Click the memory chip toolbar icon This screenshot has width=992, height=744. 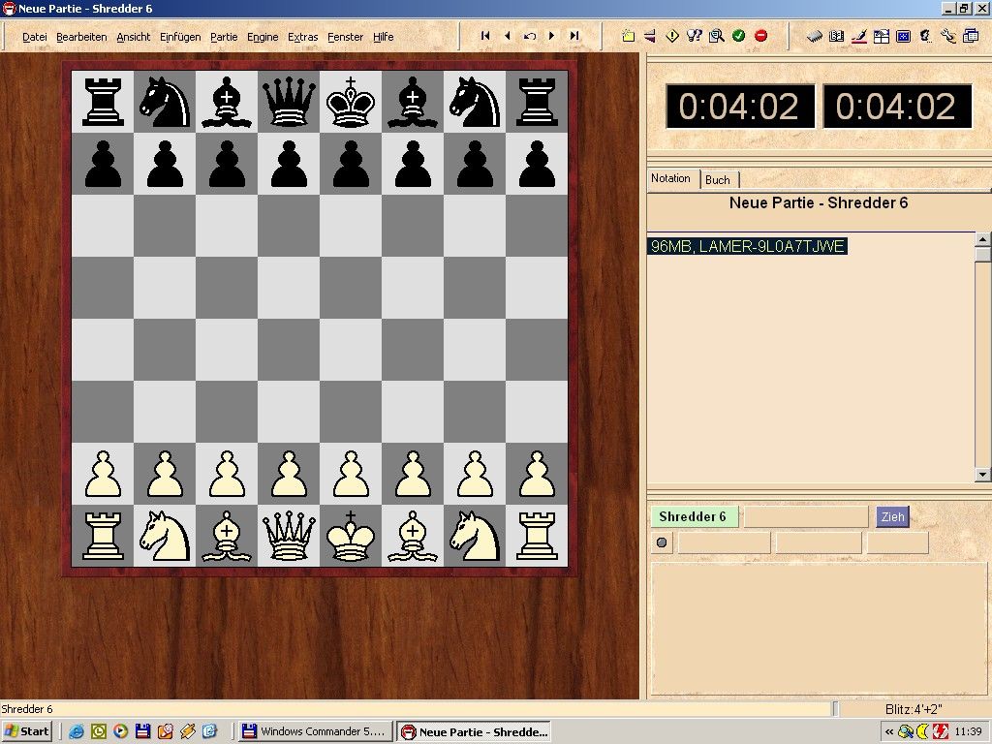(814, 37)
